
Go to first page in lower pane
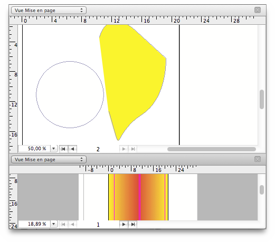click(x=63, y=224)
